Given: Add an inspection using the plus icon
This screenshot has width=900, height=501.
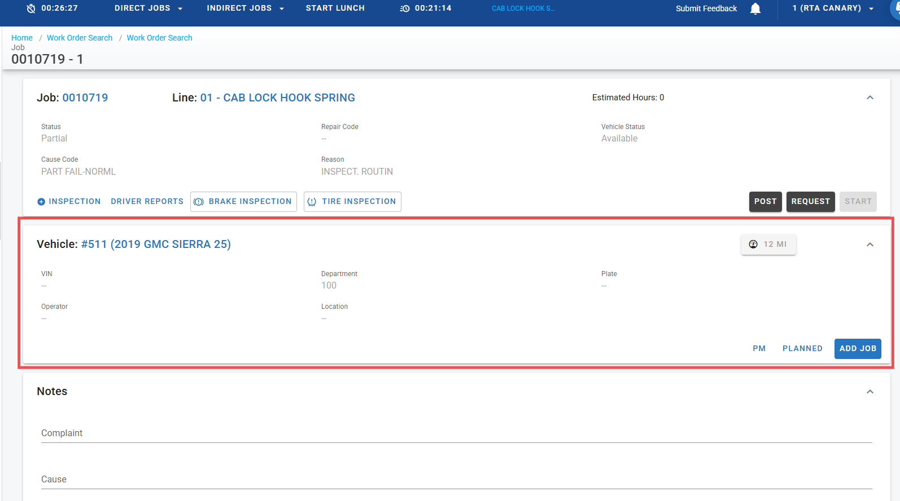Looking at the screenshot, I should coord(41,202).
